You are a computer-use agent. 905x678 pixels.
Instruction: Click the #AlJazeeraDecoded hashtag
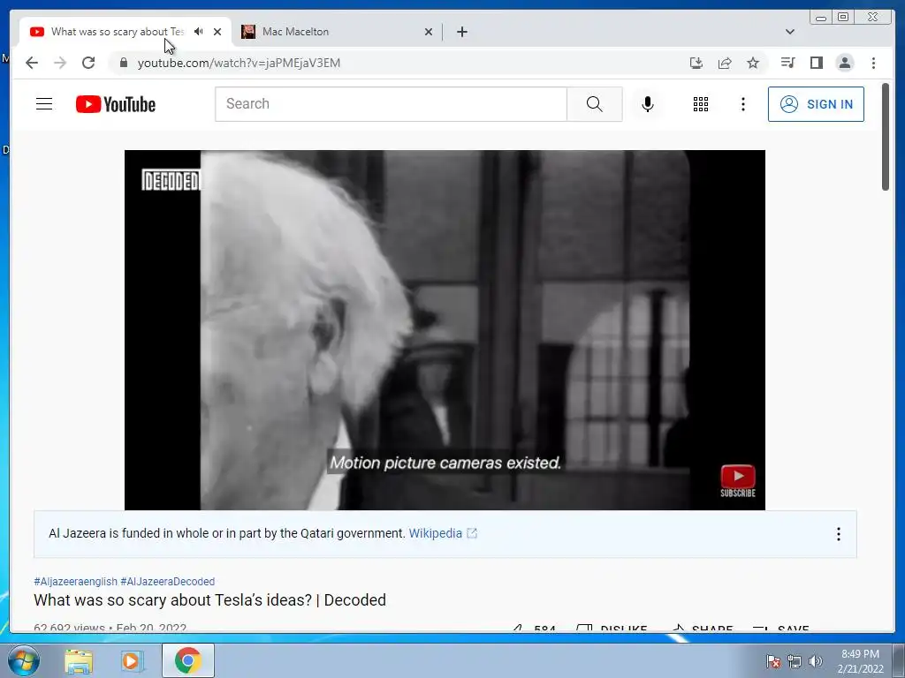(x=167, y=581)
